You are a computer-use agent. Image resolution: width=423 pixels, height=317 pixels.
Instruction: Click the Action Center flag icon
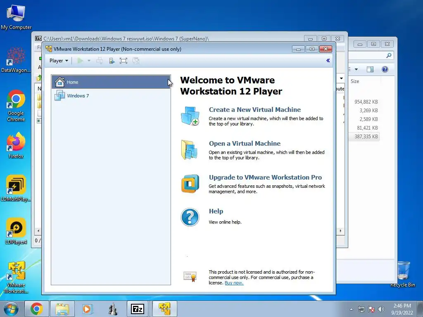(371, 309)
